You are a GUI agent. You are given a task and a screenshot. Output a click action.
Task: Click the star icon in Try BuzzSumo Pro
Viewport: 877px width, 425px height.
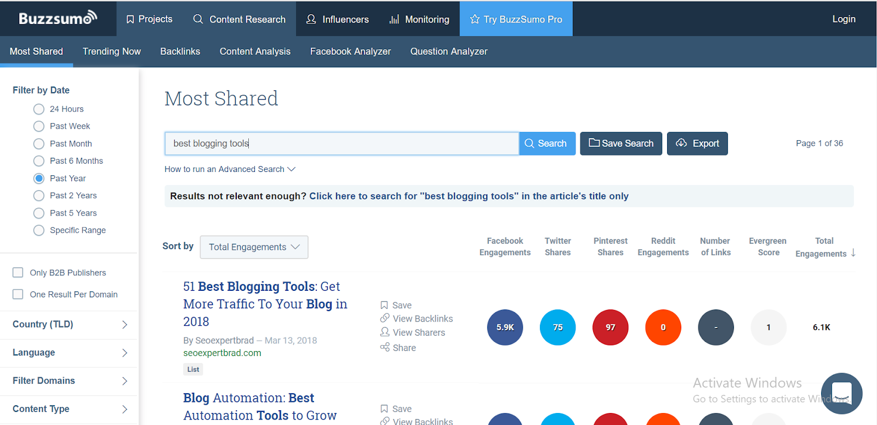coord(475,19)
